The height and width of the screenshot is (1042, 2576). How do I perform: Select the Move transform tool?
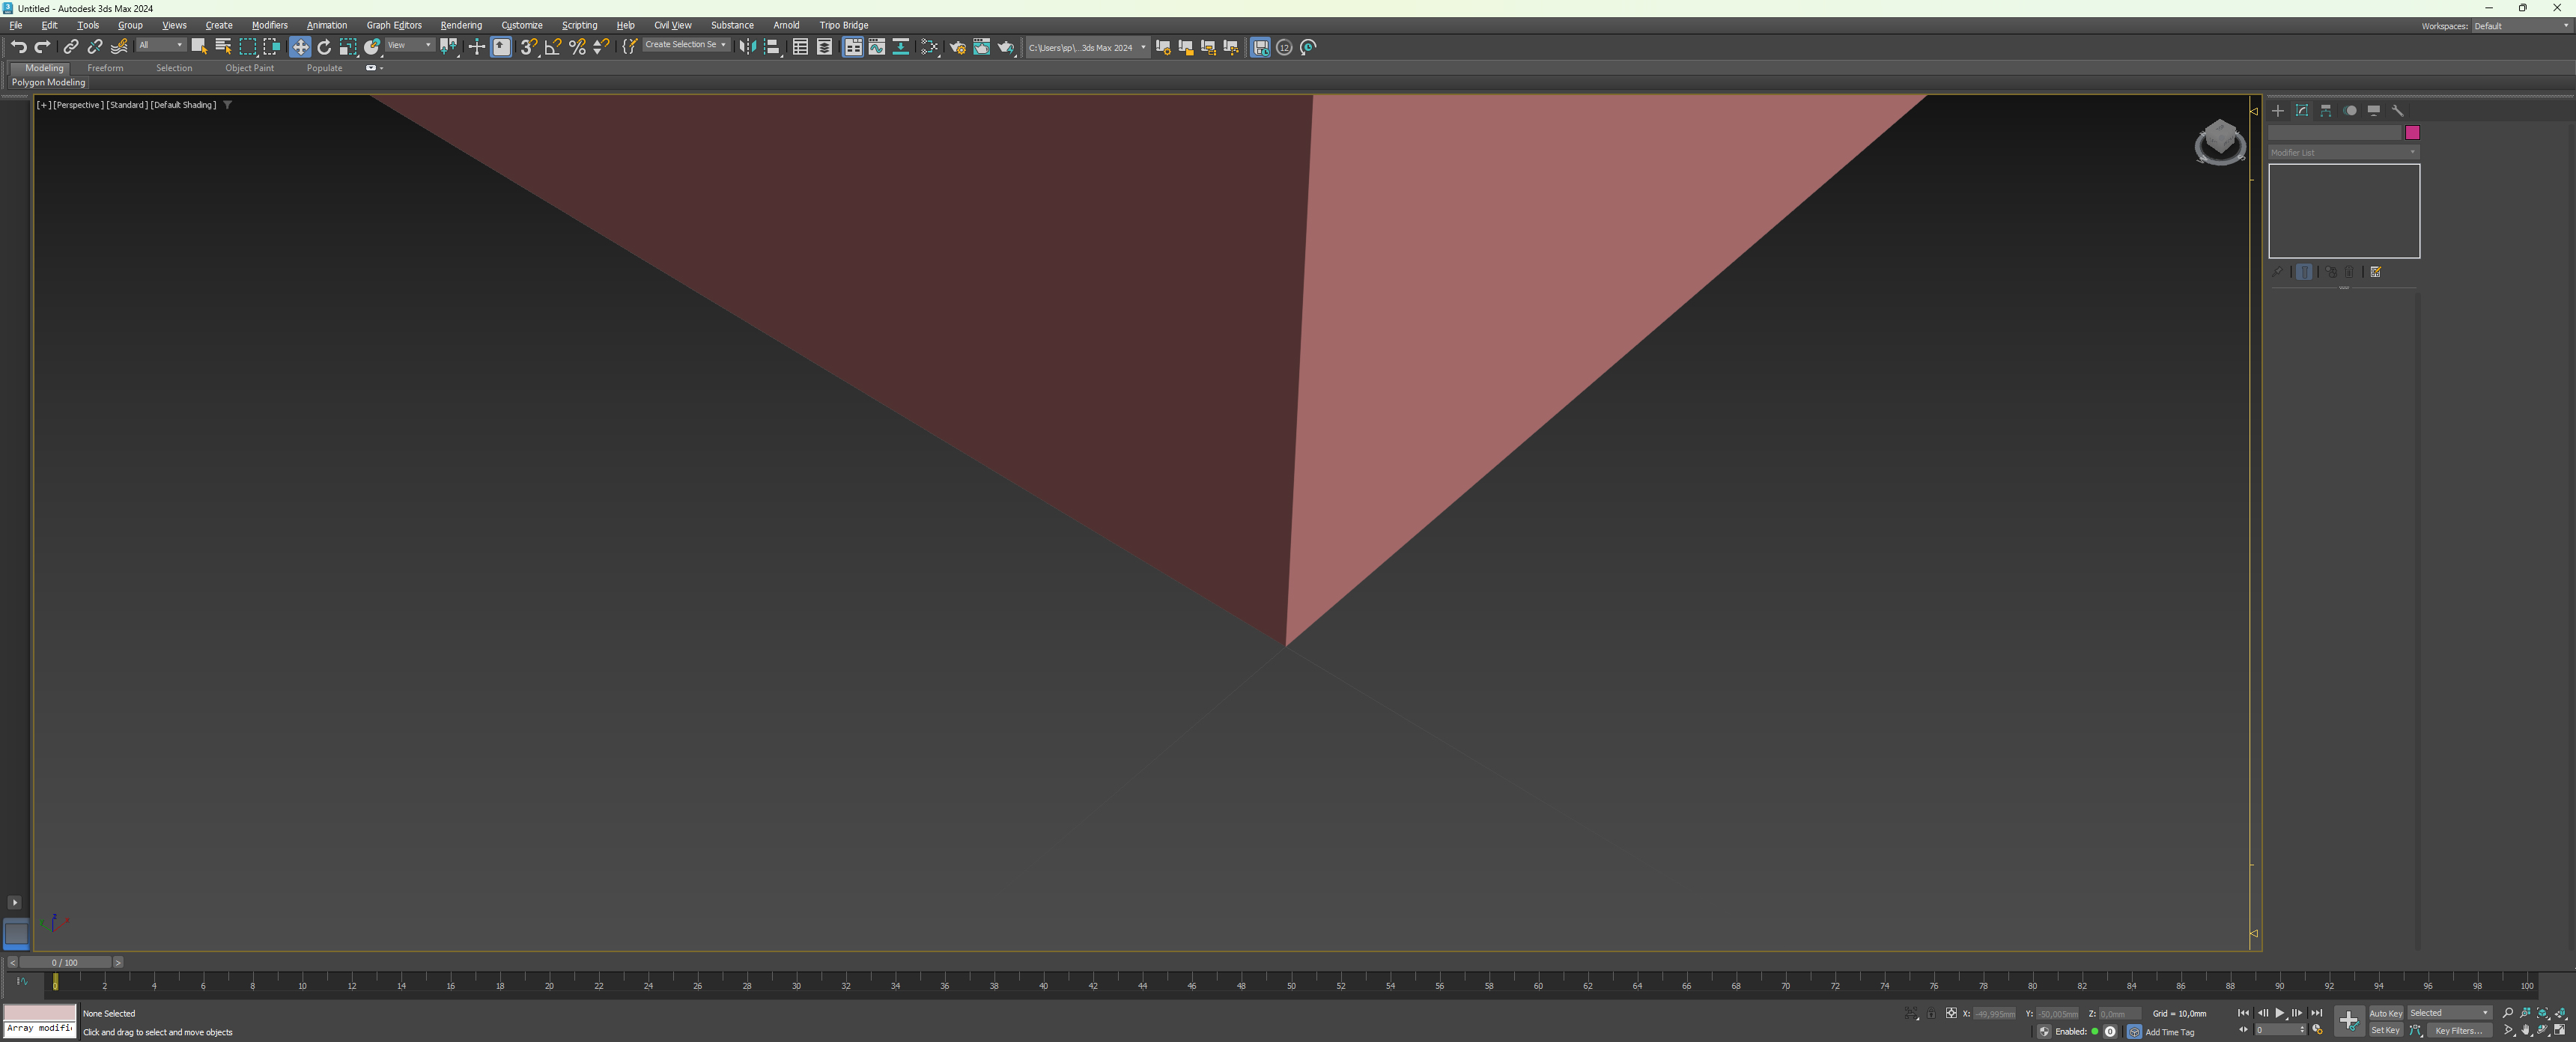(x=300, y=47)
